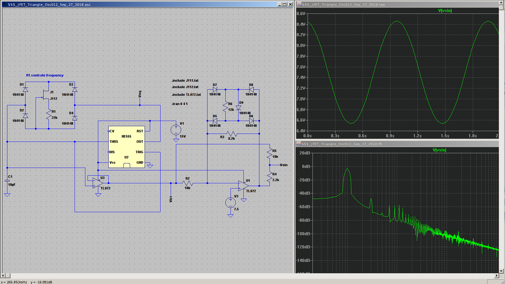The image size is (505, 284).
Task: Click the Vtri net label
Action: pyautogui.click(x=171, y=199)
